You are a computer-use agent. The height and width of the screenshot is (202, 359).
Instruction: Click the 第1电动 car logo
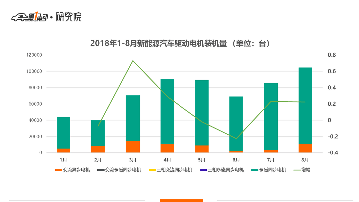pos(30,17)
